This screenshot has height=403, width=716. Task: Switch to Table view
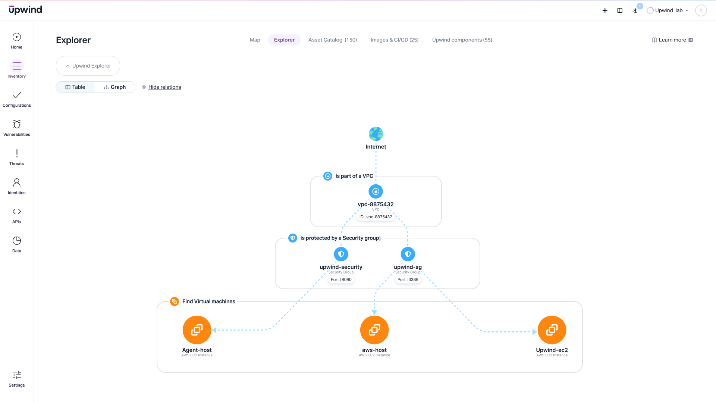tap(75, 87)
